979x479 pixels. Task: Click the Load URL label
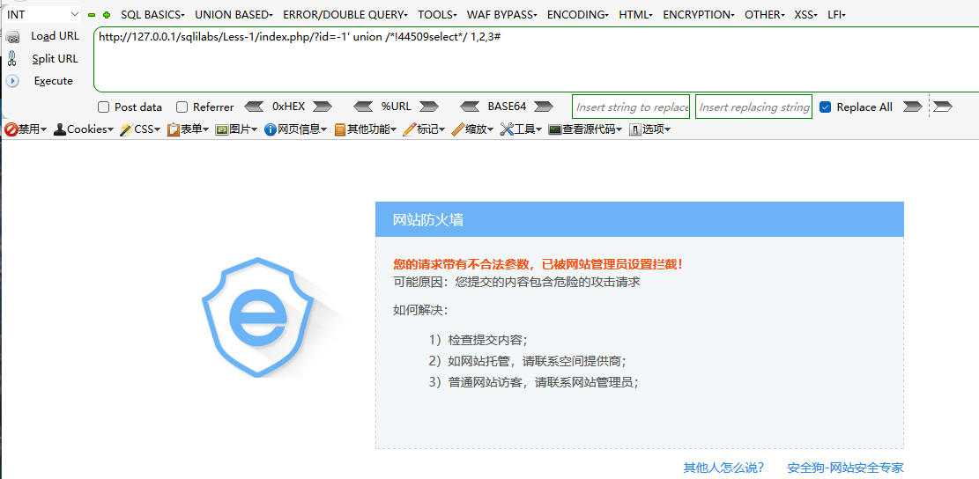coord(55,36)
